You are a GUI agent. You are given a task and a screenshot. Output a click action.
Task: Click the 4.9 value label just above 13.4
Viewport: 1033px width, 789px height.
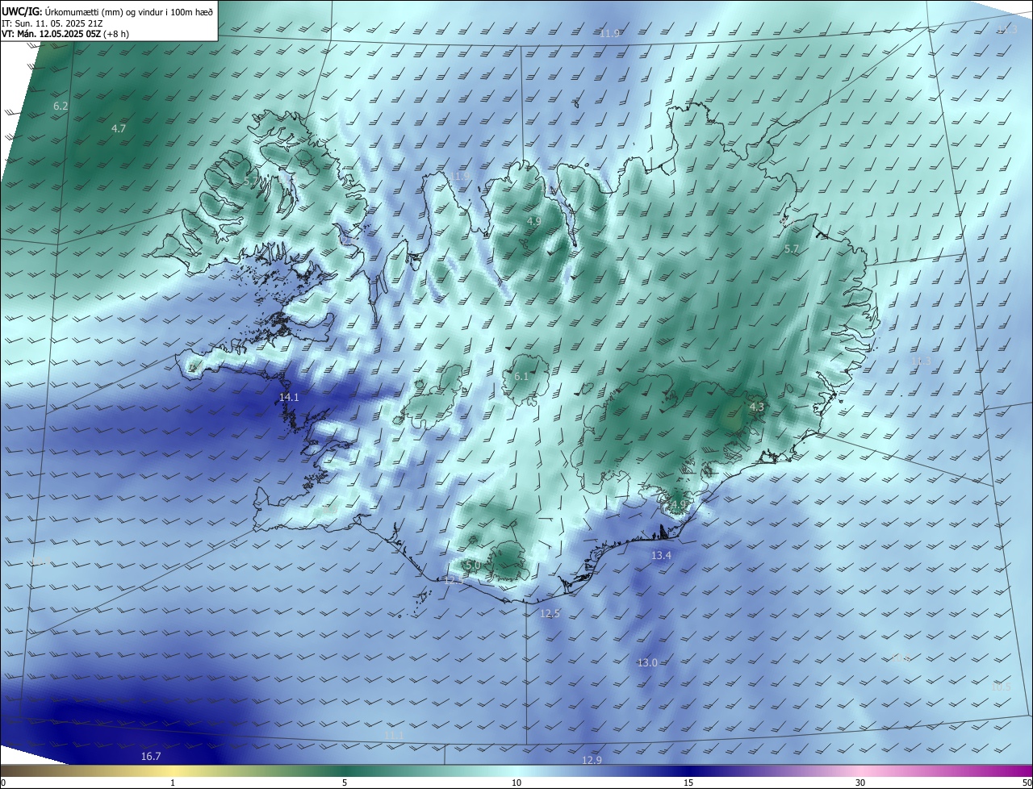click(678, 504)
